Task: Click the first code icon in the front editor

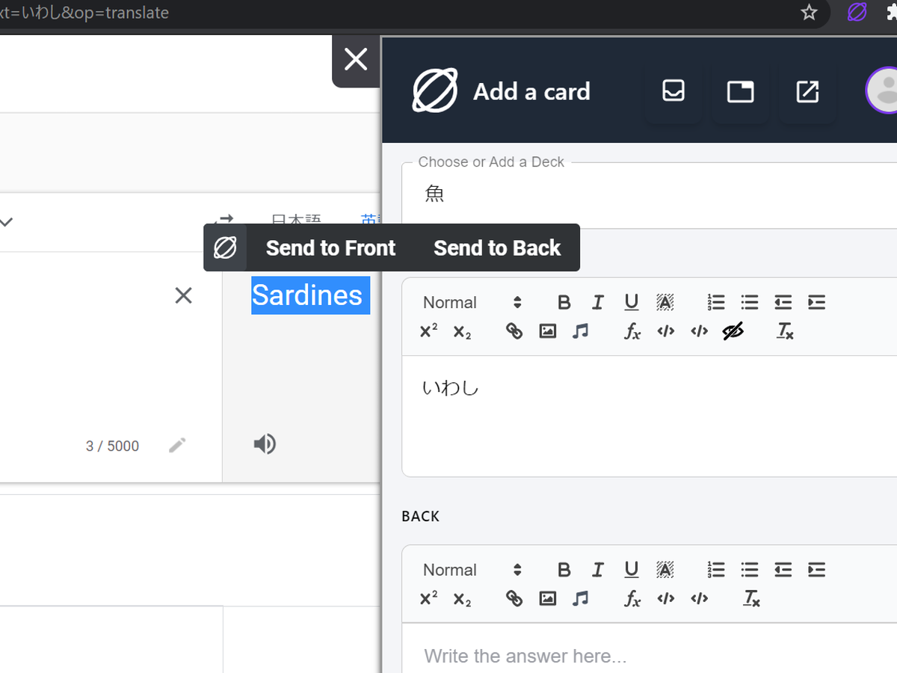Action: coord(666,331)
